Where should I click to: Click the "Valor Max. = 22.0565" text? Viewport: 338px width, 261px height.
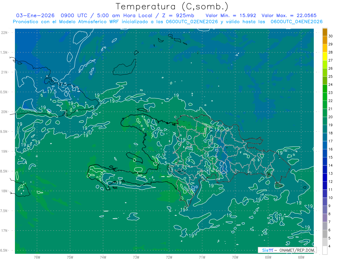[289, 15]
